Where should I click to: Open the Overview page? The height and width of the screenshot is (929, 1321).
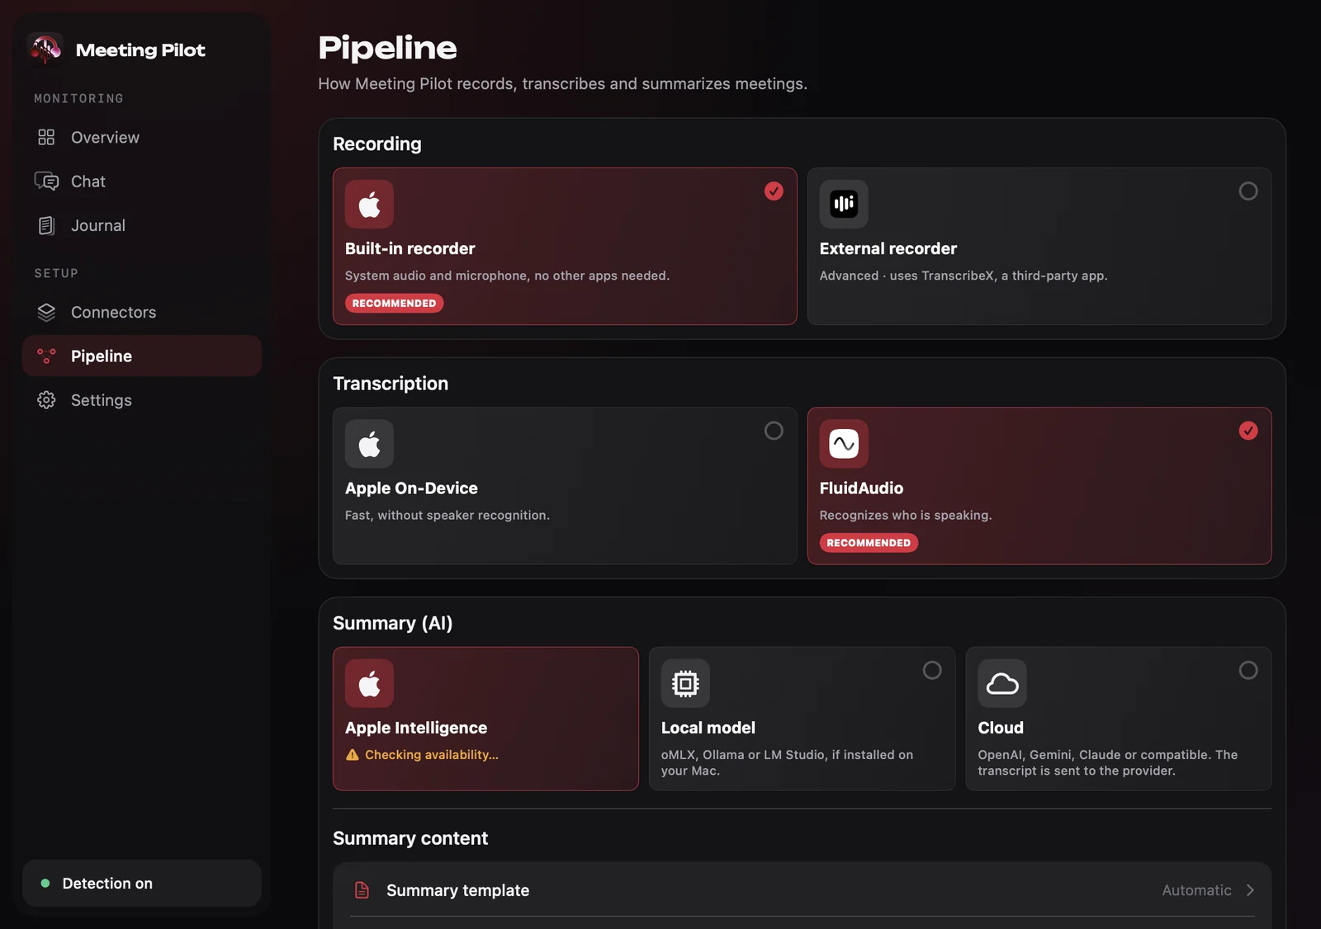pos(142,137)
